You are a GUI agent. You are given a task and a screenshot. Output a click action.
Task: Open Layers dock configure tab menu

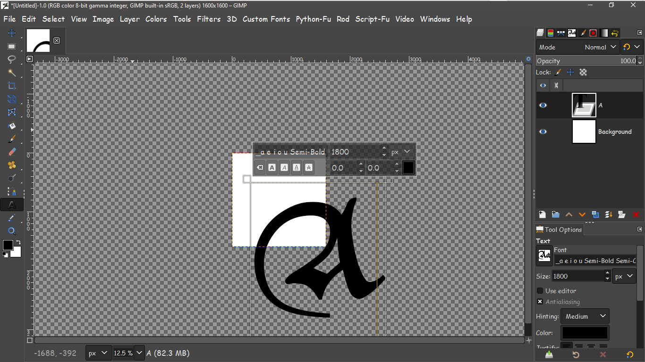tap(640, 33)
